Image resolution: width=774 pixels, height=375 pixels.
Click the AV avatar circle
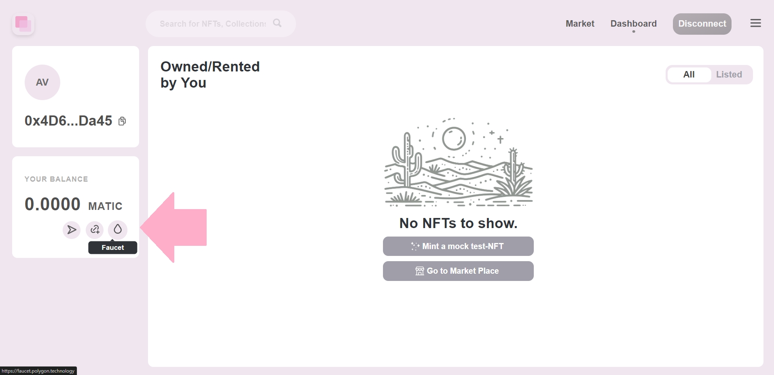tap(42, 82)
